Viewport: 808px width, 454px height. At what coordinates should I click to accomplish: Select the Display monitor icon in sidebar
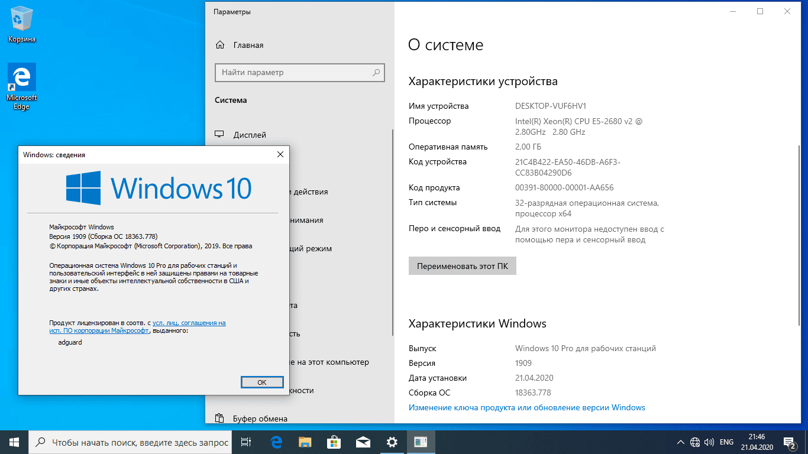tap(220, 135)
